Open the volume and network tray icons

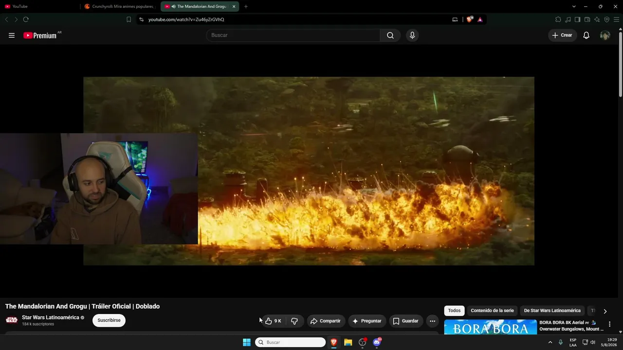point(589,342)
